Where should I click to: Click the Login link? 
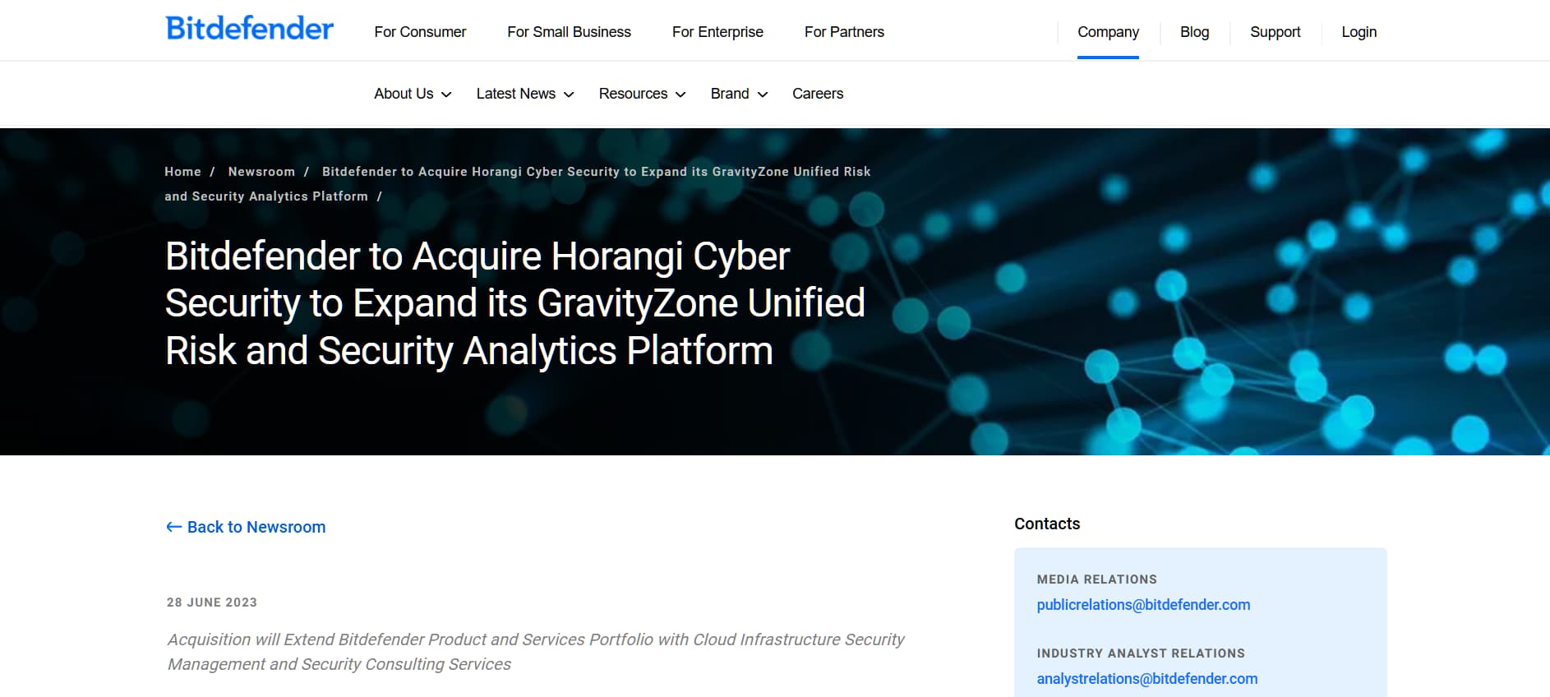(1359, 32)
